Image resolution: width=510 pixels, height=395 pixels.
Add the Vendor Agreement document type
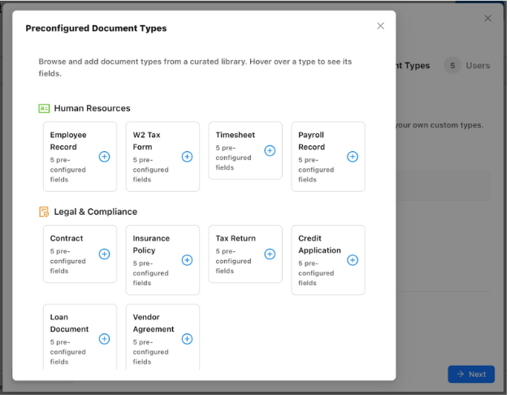[187, 339]
